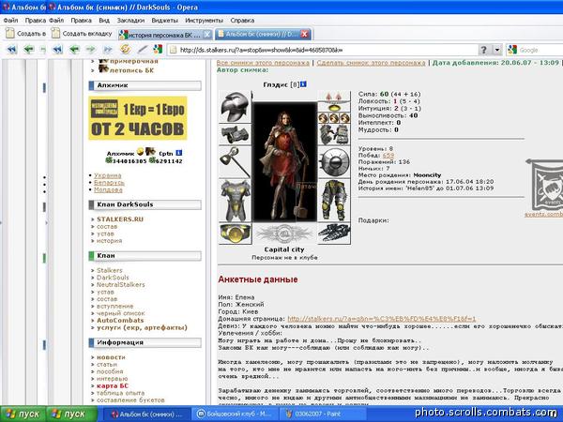Select the mace weapon slot icon
Screen dimensions: 563x422
click(236, 162)
